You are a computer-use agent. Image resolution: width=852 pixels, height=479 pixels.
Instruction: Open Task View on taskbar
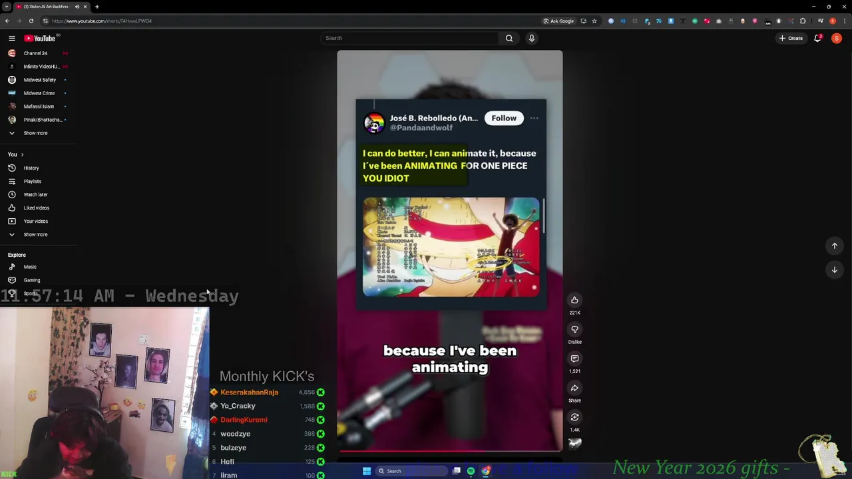(457, 471)
